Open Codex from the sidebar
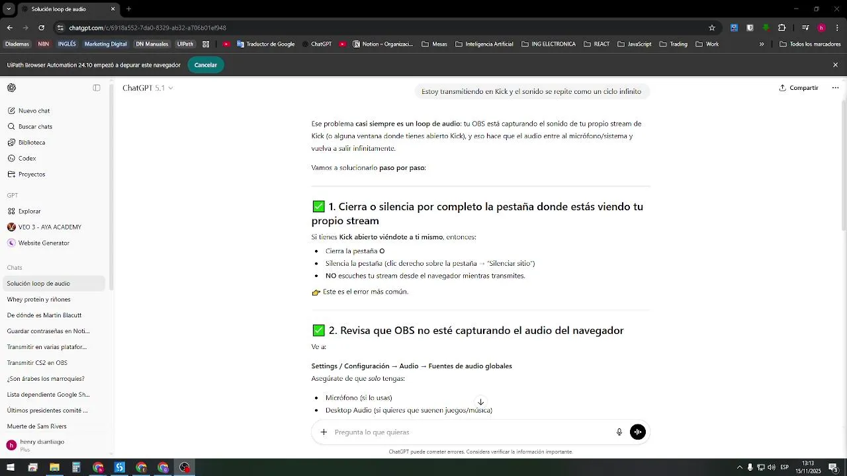847x476 pixels. tap(53, 159)
